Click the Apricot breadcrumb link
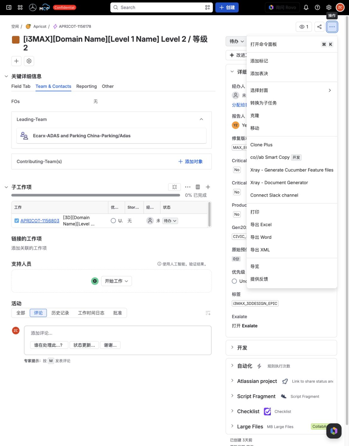 coord(40,26)
